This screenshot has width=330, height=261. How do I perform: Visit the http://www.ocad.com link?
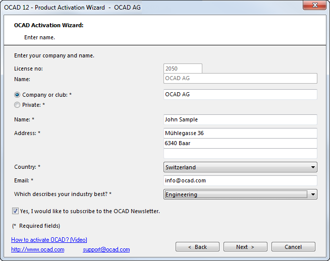point(38,249)
